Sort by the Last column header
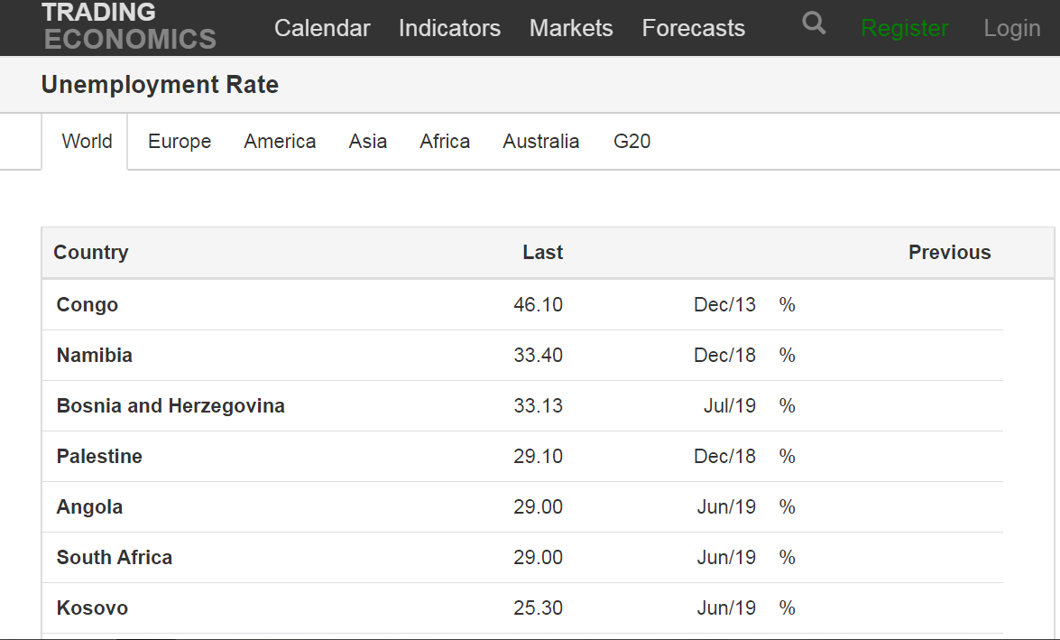Viewport: 1060px width, 640px height. click(542, 253)
